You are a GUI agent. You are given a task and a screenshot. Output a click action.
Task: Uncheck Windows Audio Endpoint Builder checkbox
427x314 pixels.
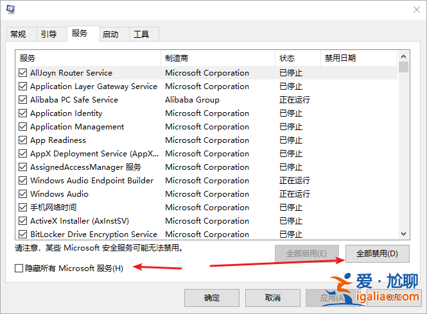tap(22, 181)
